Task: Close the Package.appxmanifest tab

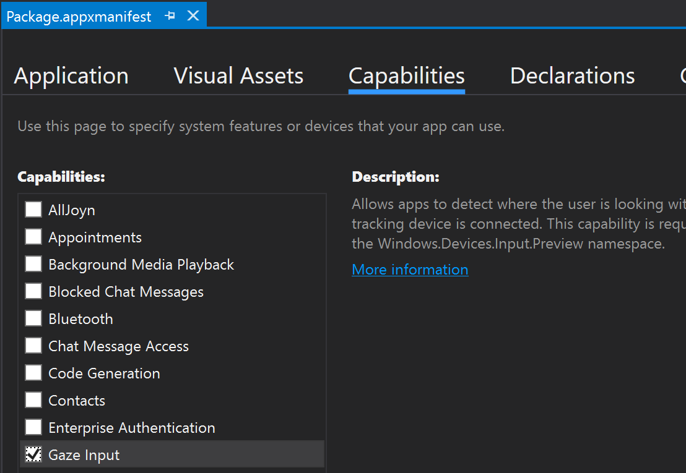Action: pyautogui.click(x=193, y=15)
